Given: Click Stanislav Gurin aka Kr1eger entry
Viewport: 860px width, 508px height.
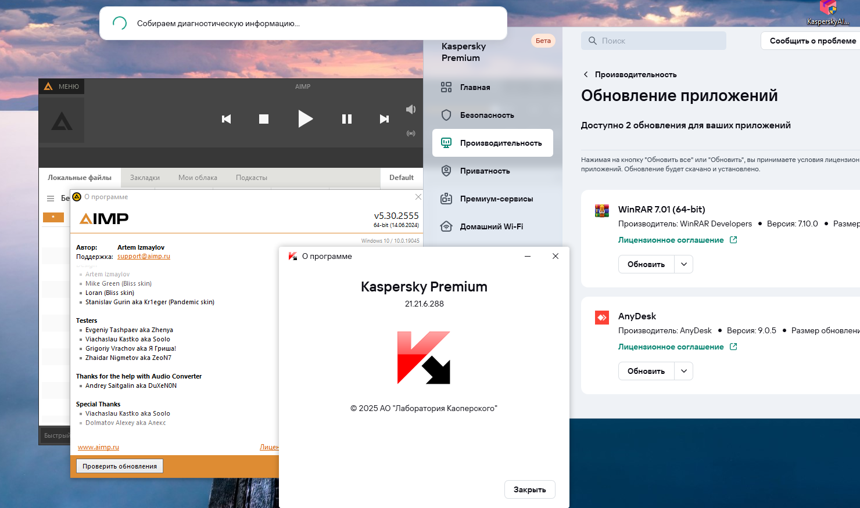Looking at the screenshot, I should pyautogui.click(x=150, y=302).
